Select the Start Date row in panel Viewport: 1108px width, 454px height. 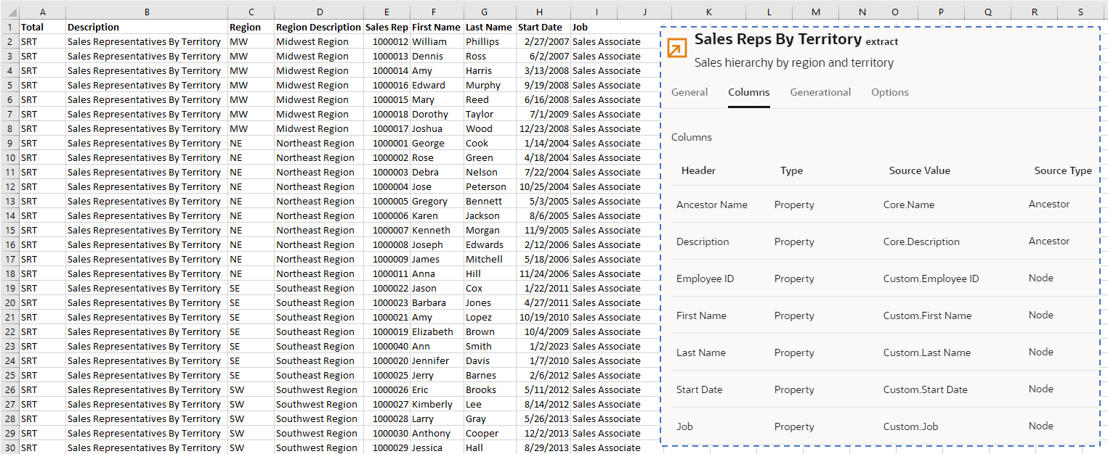884,389
